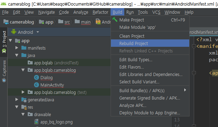Screen dimensions: 218x127
Task: Collapse the app module node
Action: coord(11,40)
